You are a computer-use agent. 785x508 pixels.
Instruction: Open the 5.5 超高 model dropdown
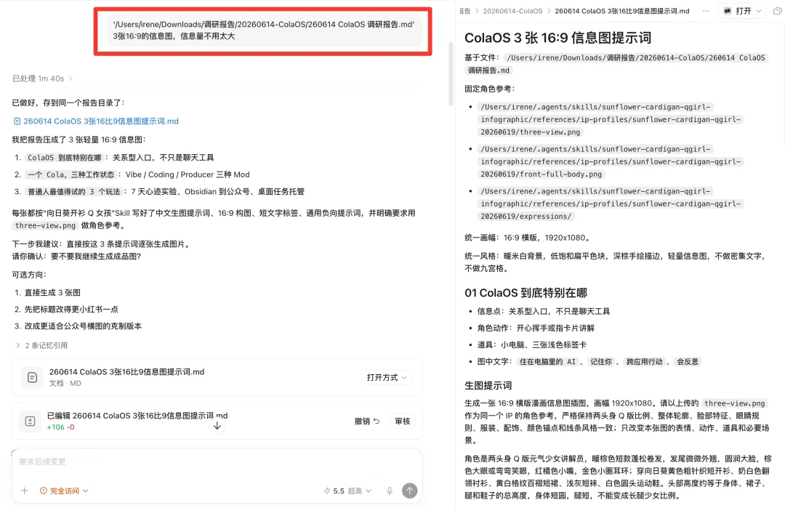pos(347,491)
